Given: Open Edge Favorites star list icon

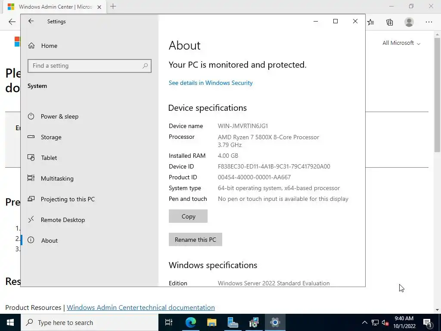Looking at the screenshot, I should click(x=371, y=22).
